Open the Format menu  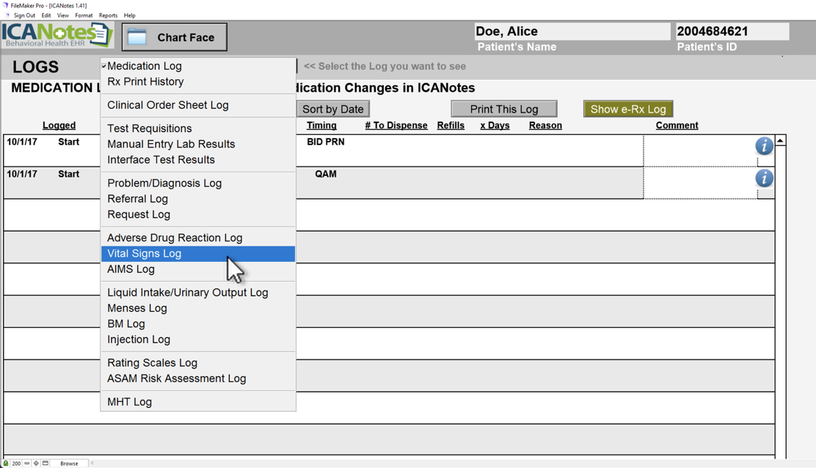84,15
